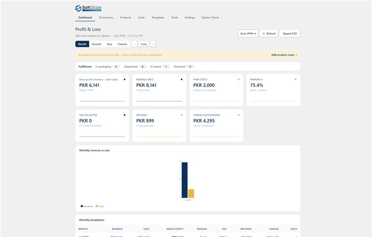Click the In packaging fulfillment count

point(116,66)
